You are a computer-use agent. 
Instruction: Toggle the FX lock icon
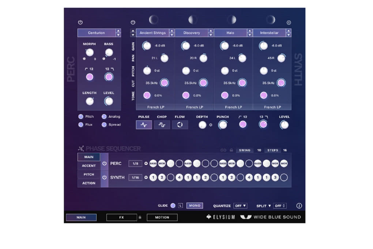(140, 217)
